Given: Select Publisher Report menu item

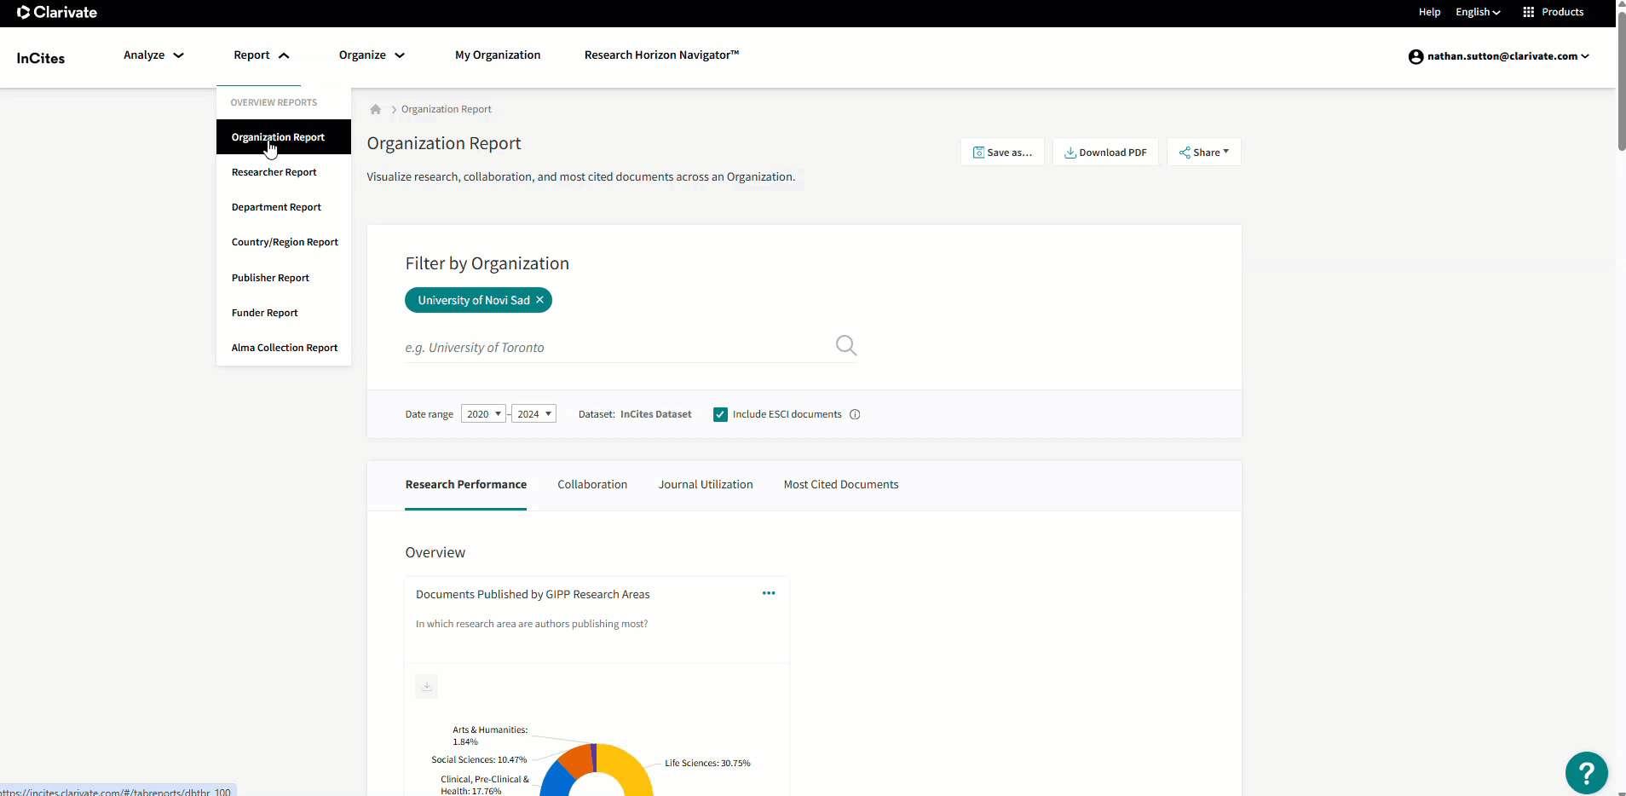Looking at the screenshot, I should pos(284,278).
